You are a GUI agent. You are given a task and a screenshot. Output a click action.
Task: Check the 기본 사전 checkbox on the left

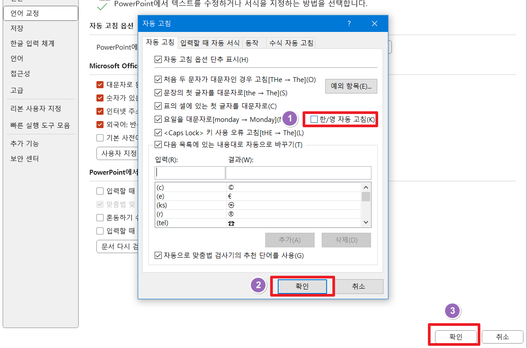click(100, 138)
